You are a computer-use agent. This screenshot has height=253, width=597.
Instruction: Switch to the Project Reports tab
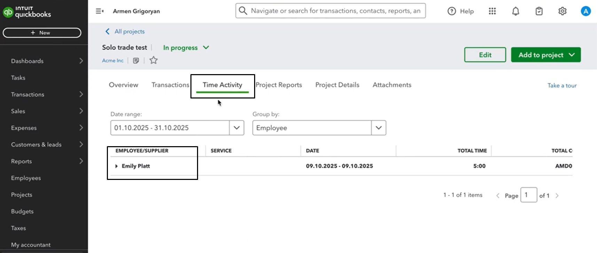(279, 85)
